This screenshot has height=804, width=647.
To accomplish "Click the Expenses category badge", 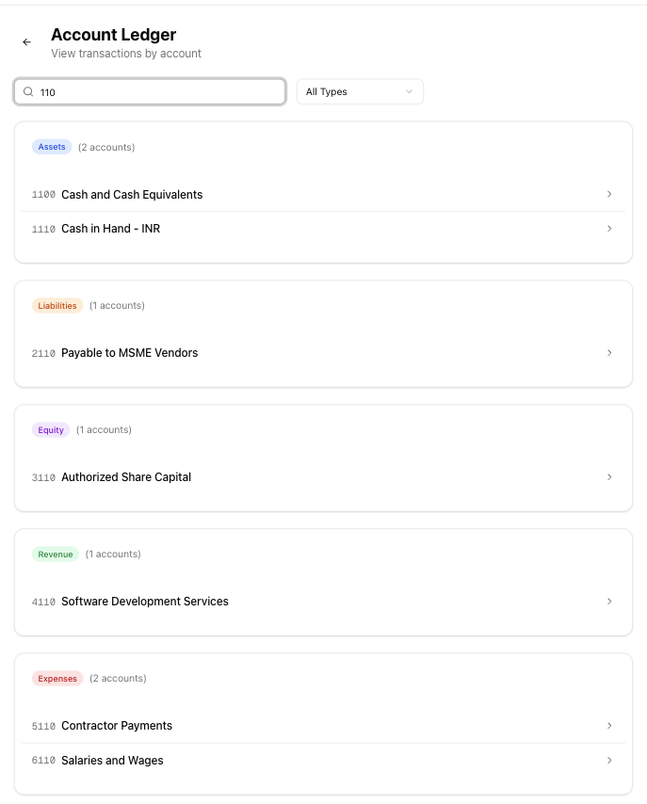I will point(57,679).
